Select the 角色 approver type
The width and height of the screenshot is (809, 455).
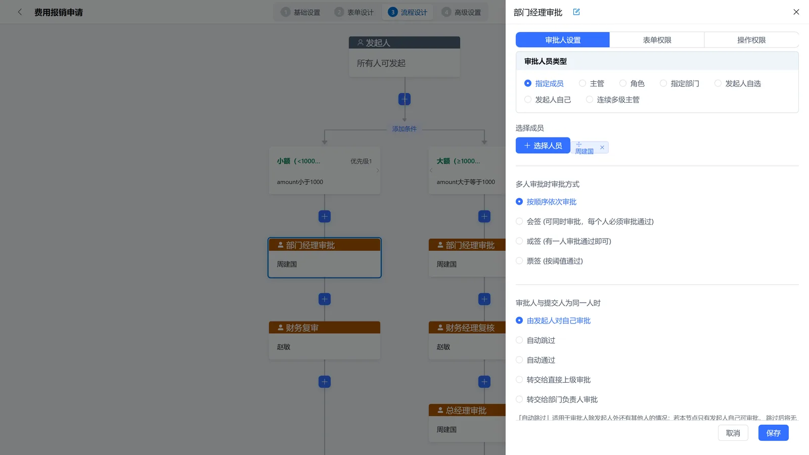tap(632, 83)
